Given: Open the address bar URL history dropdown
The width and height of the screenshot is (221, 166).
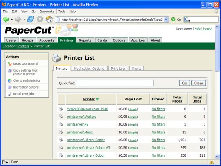Looking at the screenshot, I should click(x=166, y=20).
